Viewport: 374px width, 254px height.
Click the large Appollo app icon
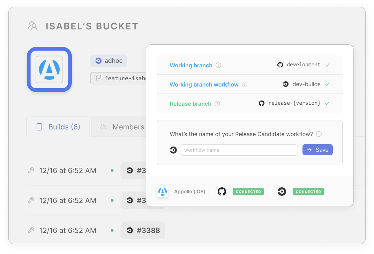pos(49,69)
